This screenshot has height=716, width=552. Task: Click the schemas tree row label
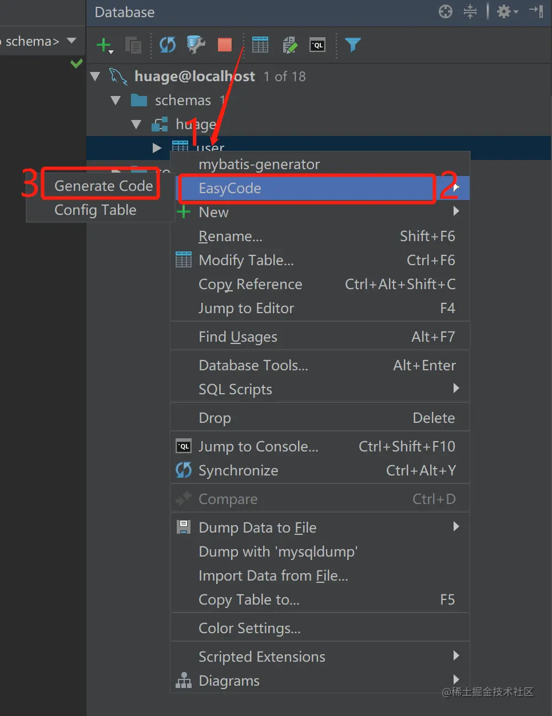(183, 101)
